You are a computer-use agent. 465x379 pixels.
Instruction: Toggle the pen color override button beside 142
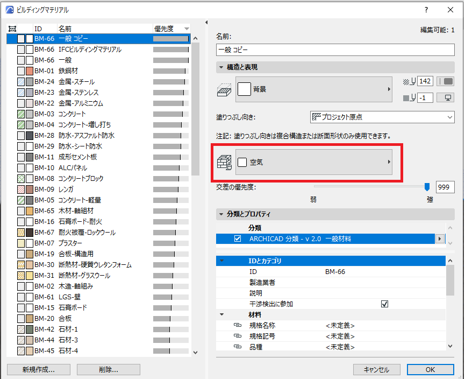[x=446, y=81]
